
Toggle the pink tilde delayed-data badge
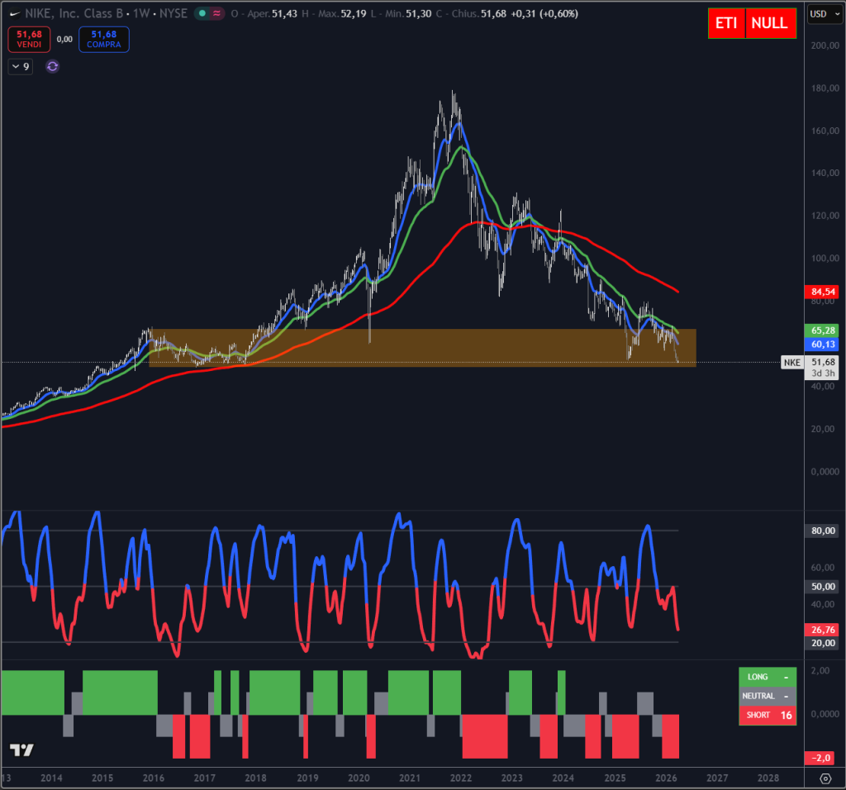pos(216,13)
